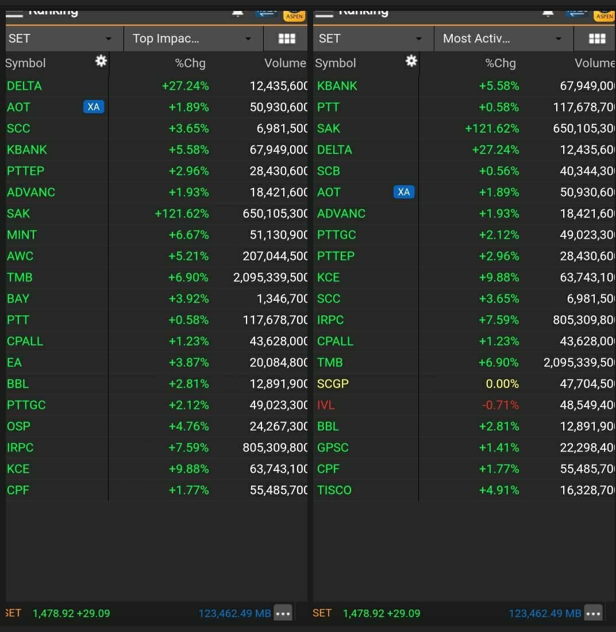Viewport: 616px width, 632px height.
Task: Switch to grid view in Top Impact panel
Action: (x=286, y=39)
